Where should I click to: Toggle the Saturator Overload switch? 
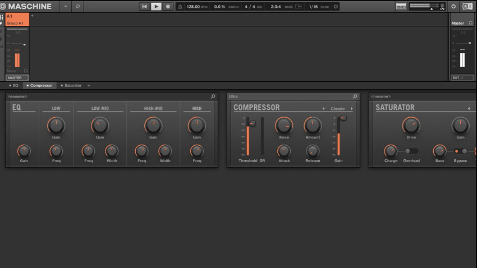pos(411,151)
